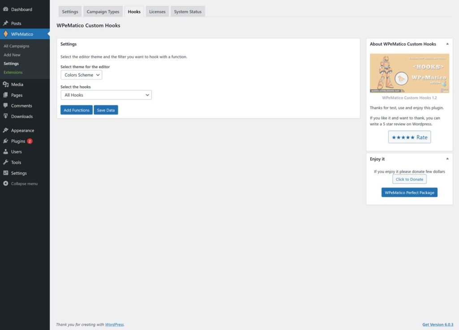Click the WPeMatico Custom Hooks page heading

point(88,26)
